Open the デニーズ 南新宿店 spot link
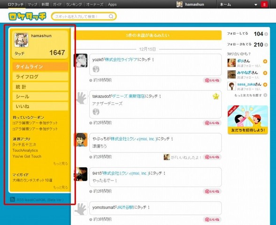276x225 pixels. coord(129,97)
